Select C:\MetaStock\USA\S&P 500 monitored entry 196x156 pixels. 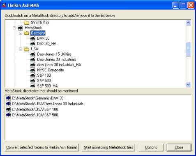(35, 115)
